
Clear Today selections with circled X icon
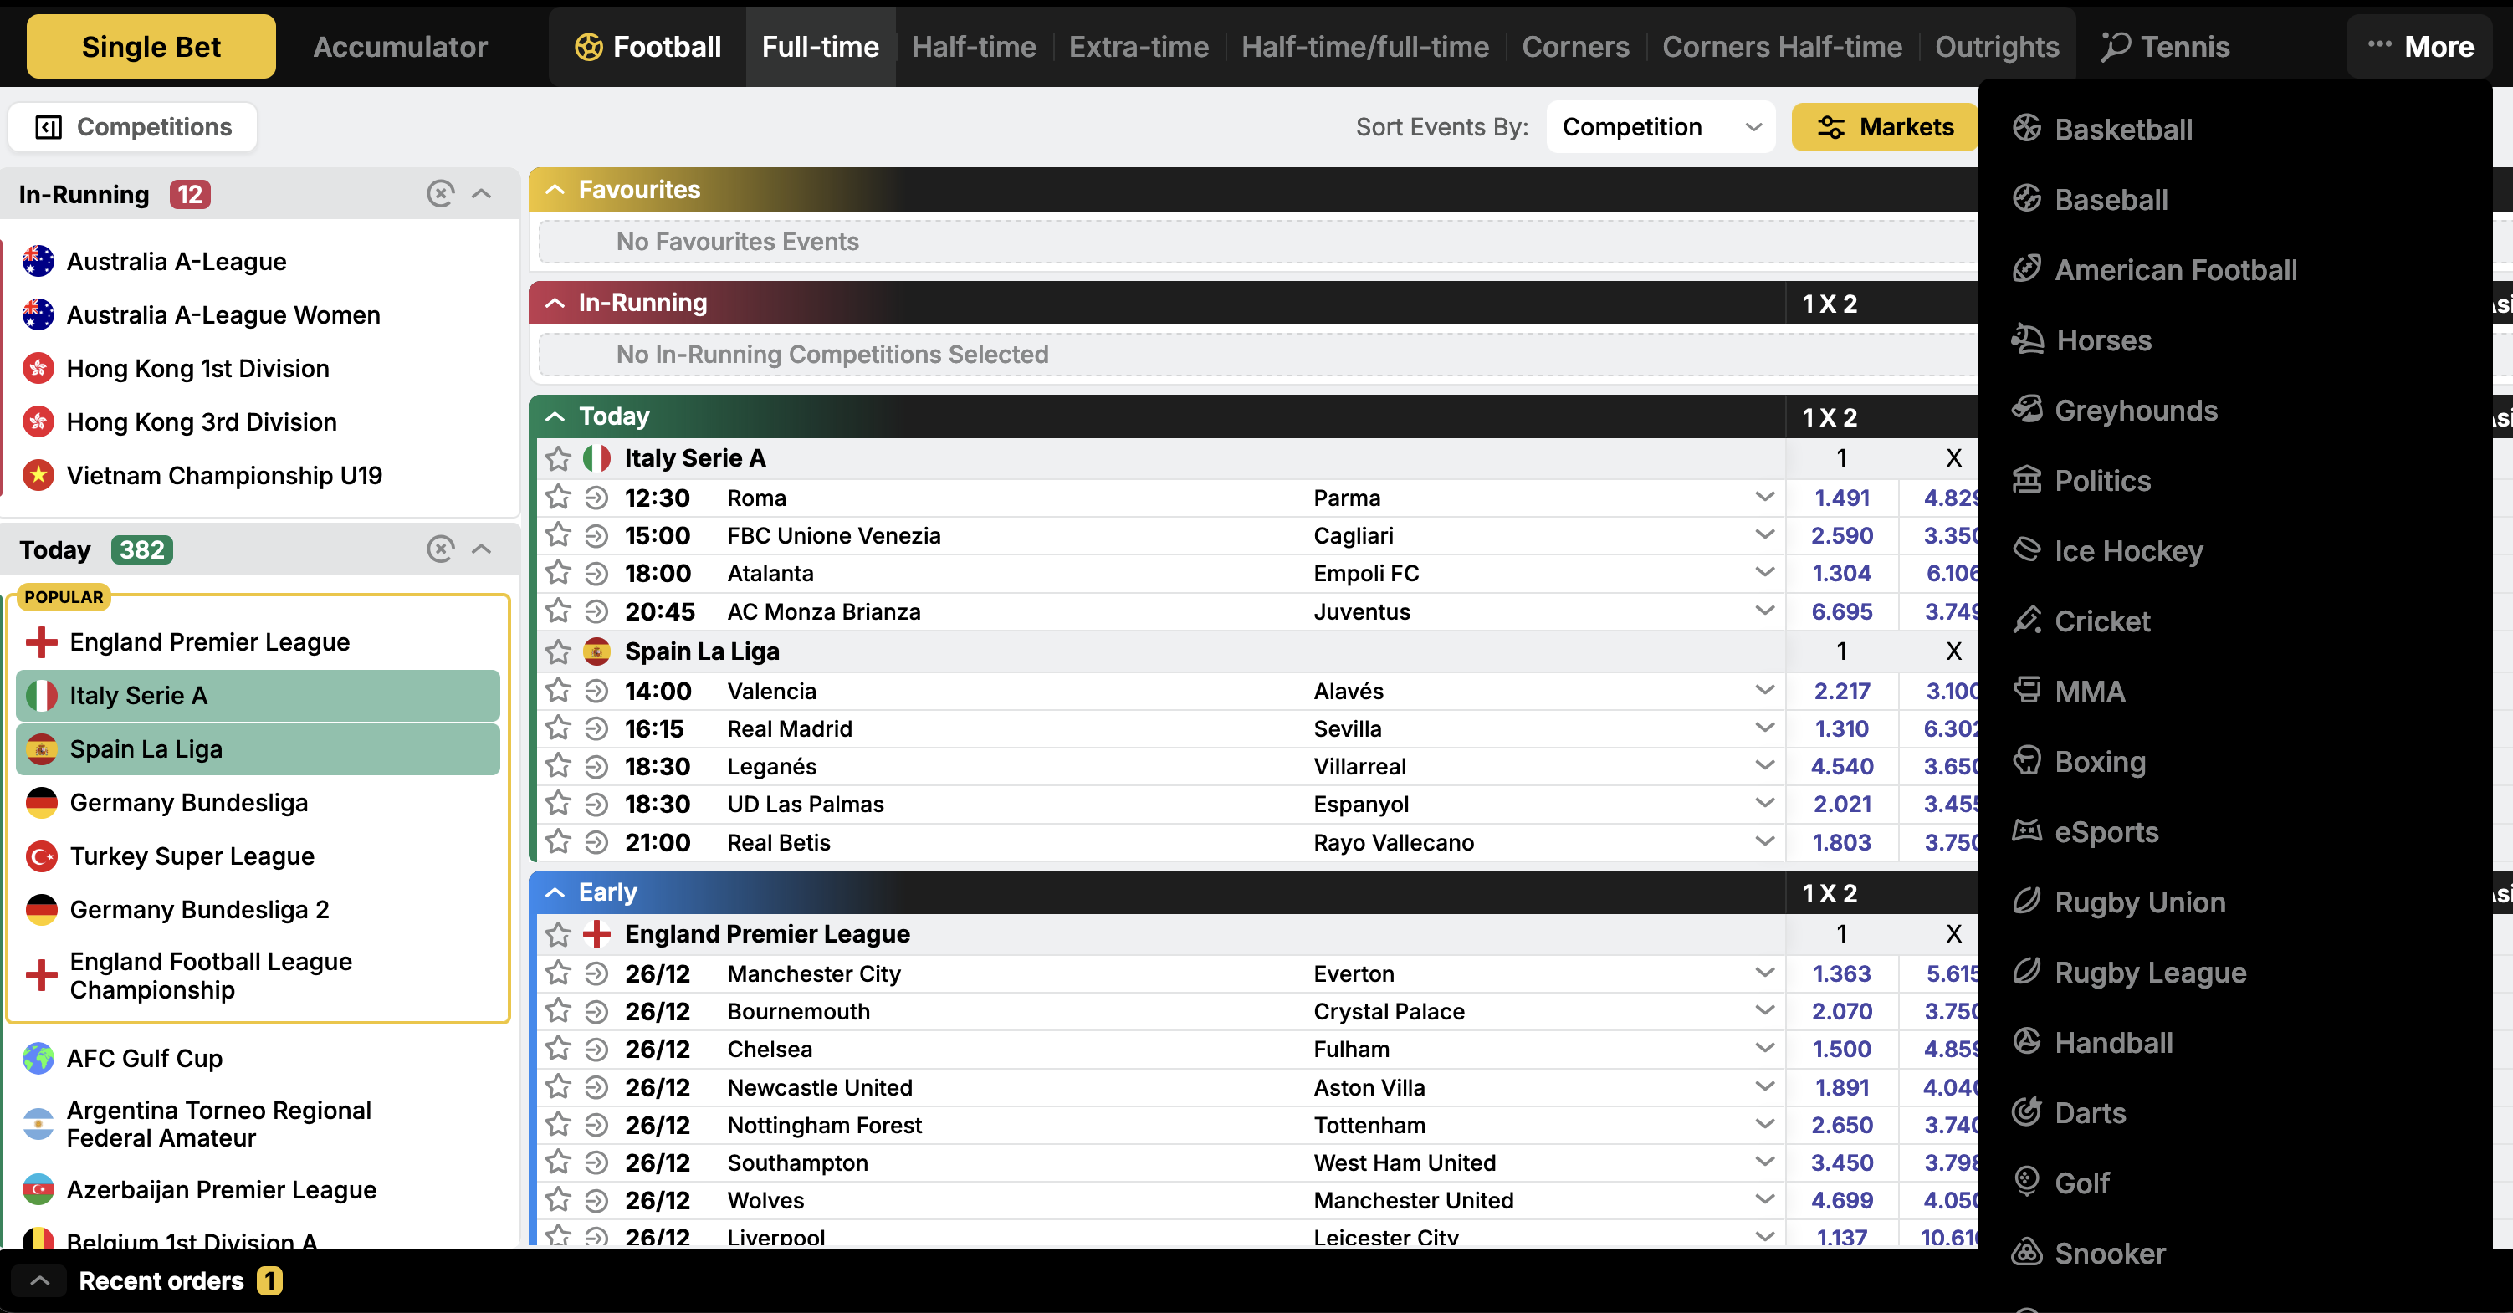[440, 549]
